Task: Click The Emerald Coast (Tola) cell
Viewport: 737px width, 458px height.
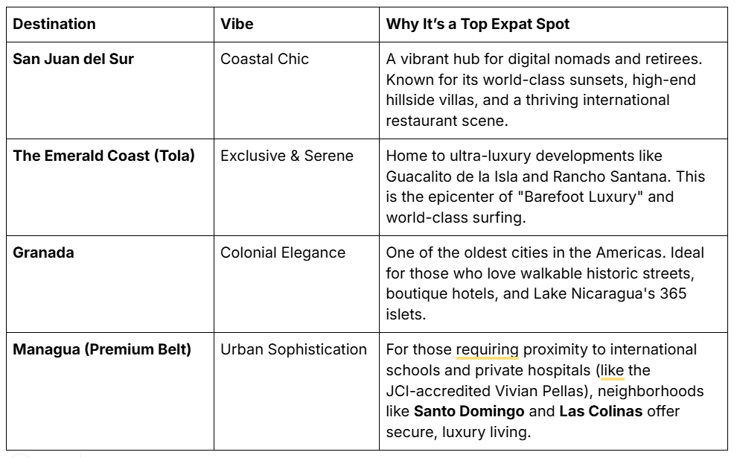Action: pos(103,156)
